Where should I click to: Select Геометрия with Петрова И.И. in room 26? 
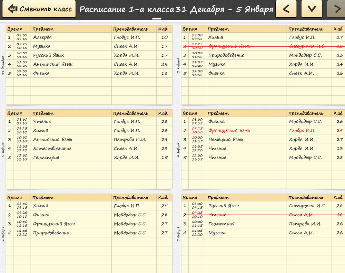pyautogui.click(x=263, y=224)
